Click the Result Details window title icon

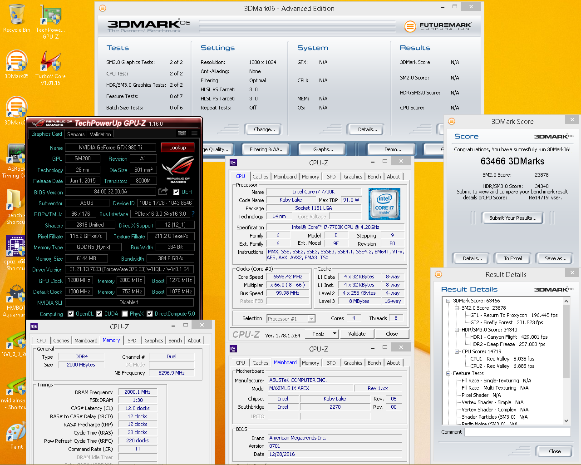[438, 274]
